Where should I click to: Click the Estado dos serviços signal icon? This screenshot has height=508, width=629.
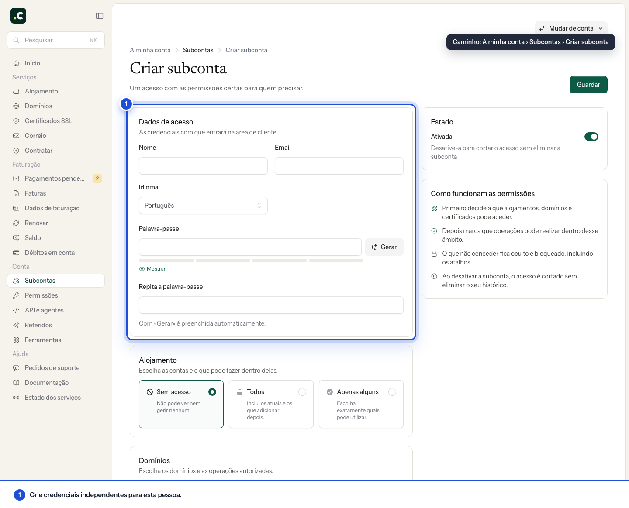(16, 398)
